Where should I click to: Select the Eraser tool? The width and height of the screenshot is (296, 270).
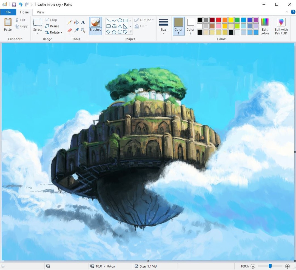point(70,30)
